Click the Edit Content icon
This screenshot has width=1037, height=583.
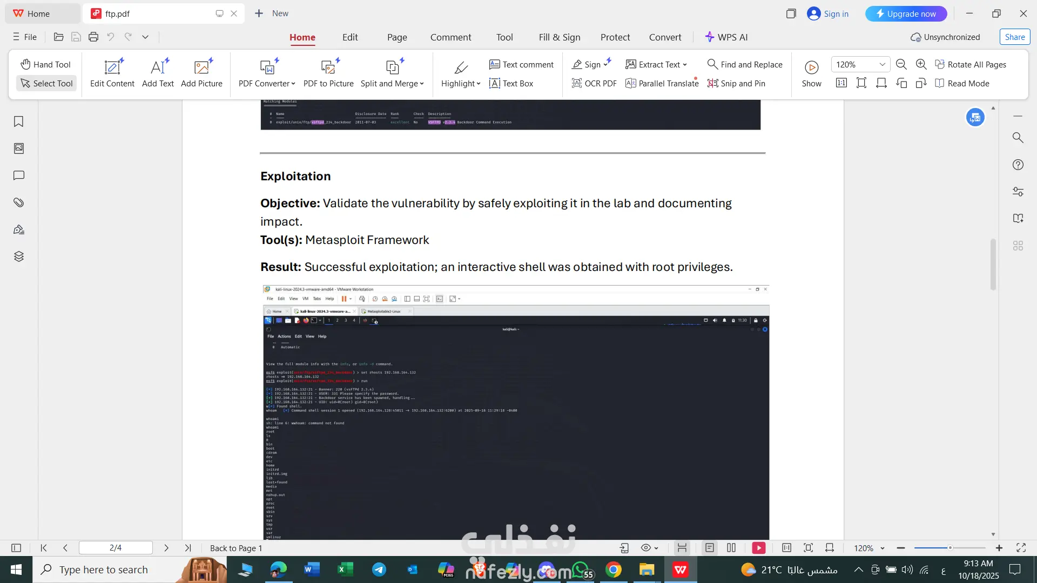point(112,67)
